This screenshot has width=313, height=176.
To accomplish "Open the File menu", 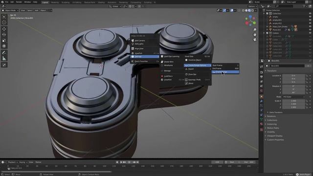I will tap(6, 2).
